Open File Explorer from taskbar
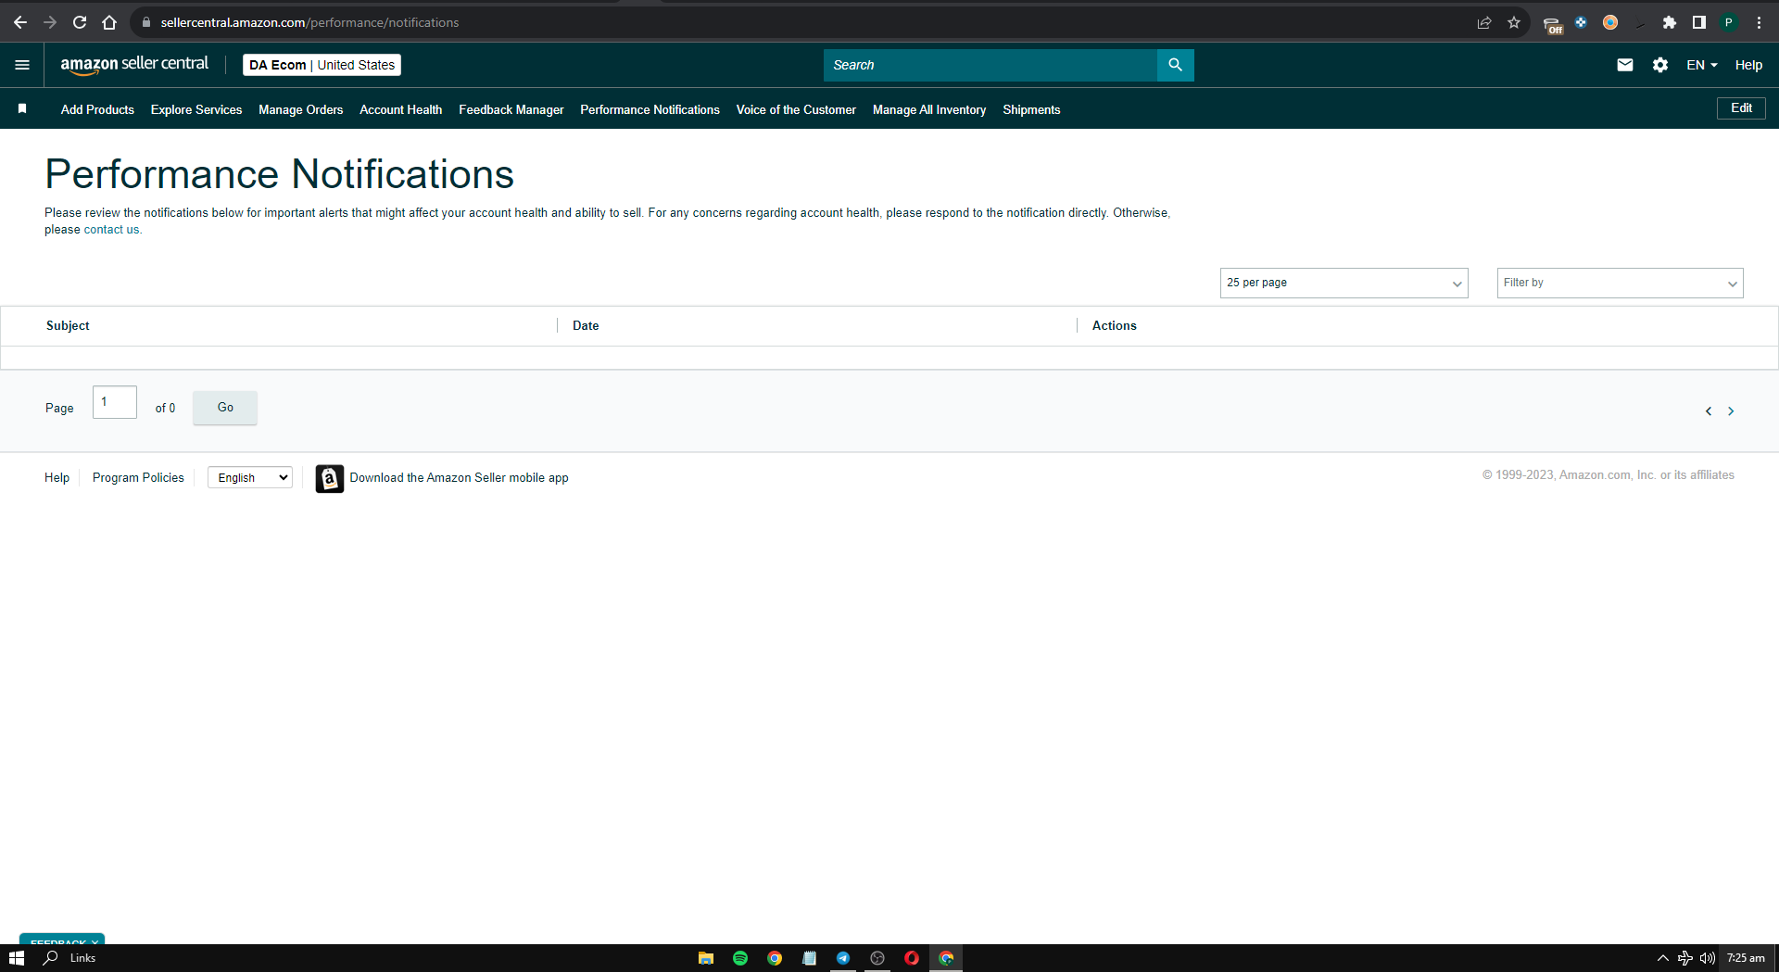The height and width of the screenshot is (972, 1779). click(x=706, y=958)
